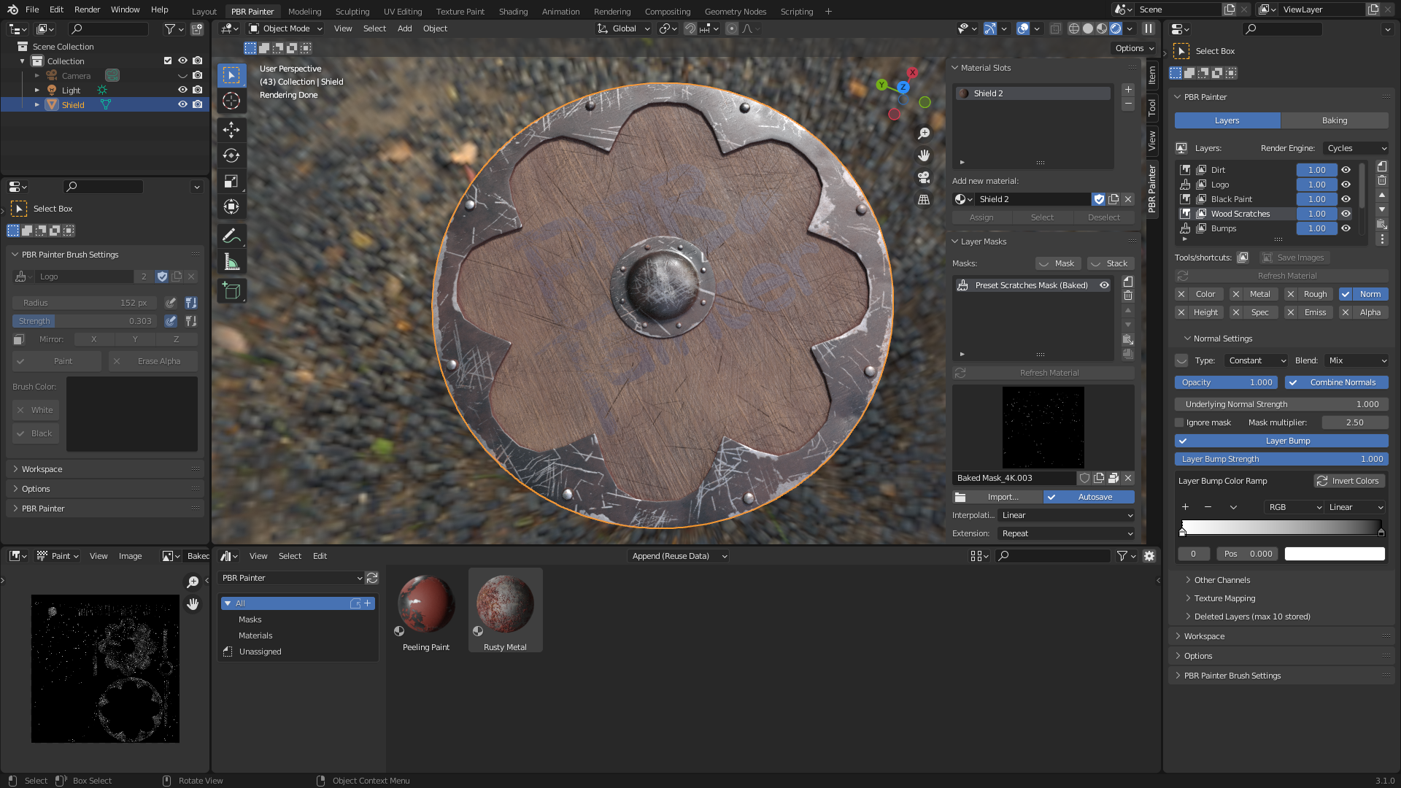Open Interpolation Linear dropdown
1401x788 pixels.
[1066, 515]
